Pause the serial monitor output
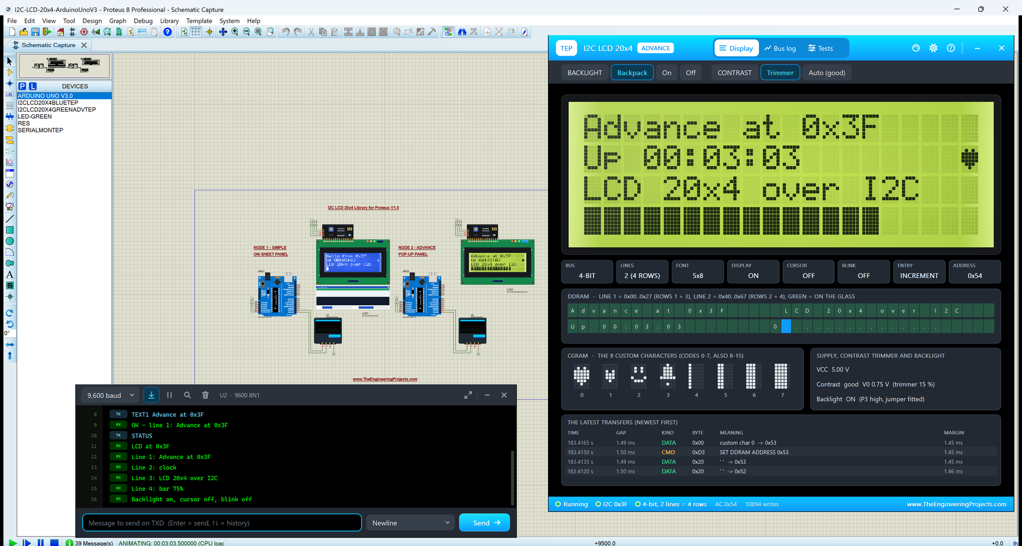The height and width of the screenshot is (546, 1022). (169, 395)
